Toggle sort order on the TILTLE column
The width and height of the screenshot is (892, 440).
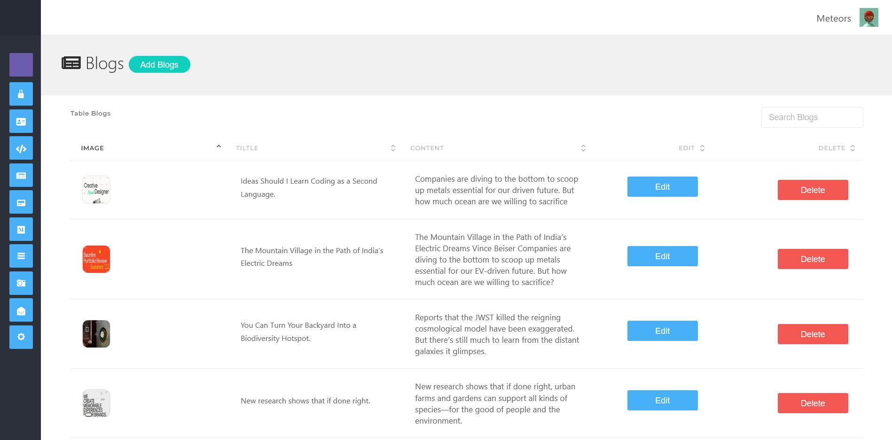pyautogui.click(x=393, y=148)
